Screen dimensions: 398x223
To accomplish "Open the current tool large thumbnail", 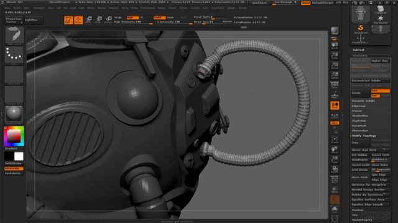I will tap(361, 14).
